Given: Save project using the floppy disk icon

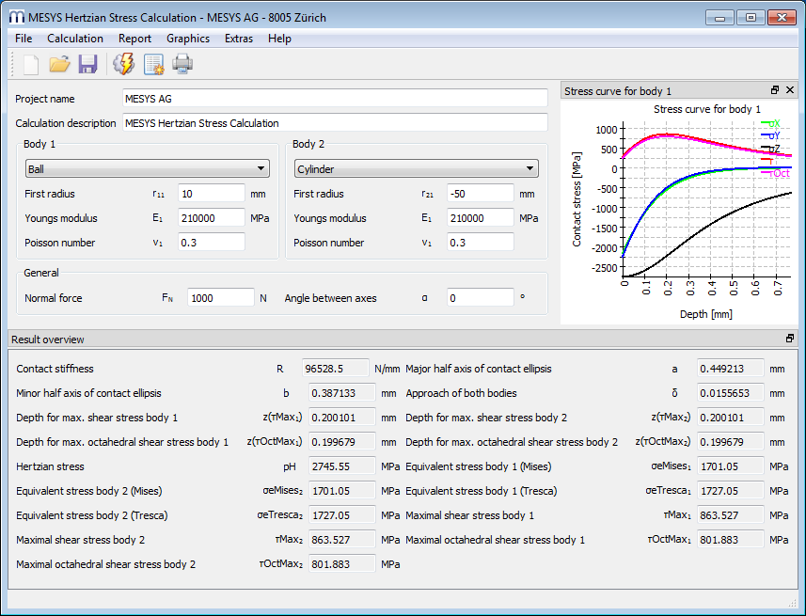Looking at the screenshot, I should [87, 64].
